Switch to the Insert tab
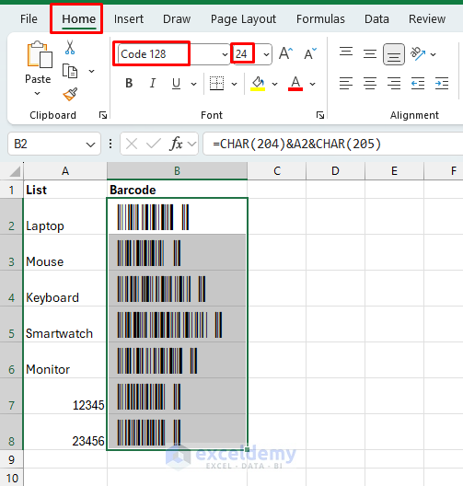463x486 pixels. (x=129, y=19)
